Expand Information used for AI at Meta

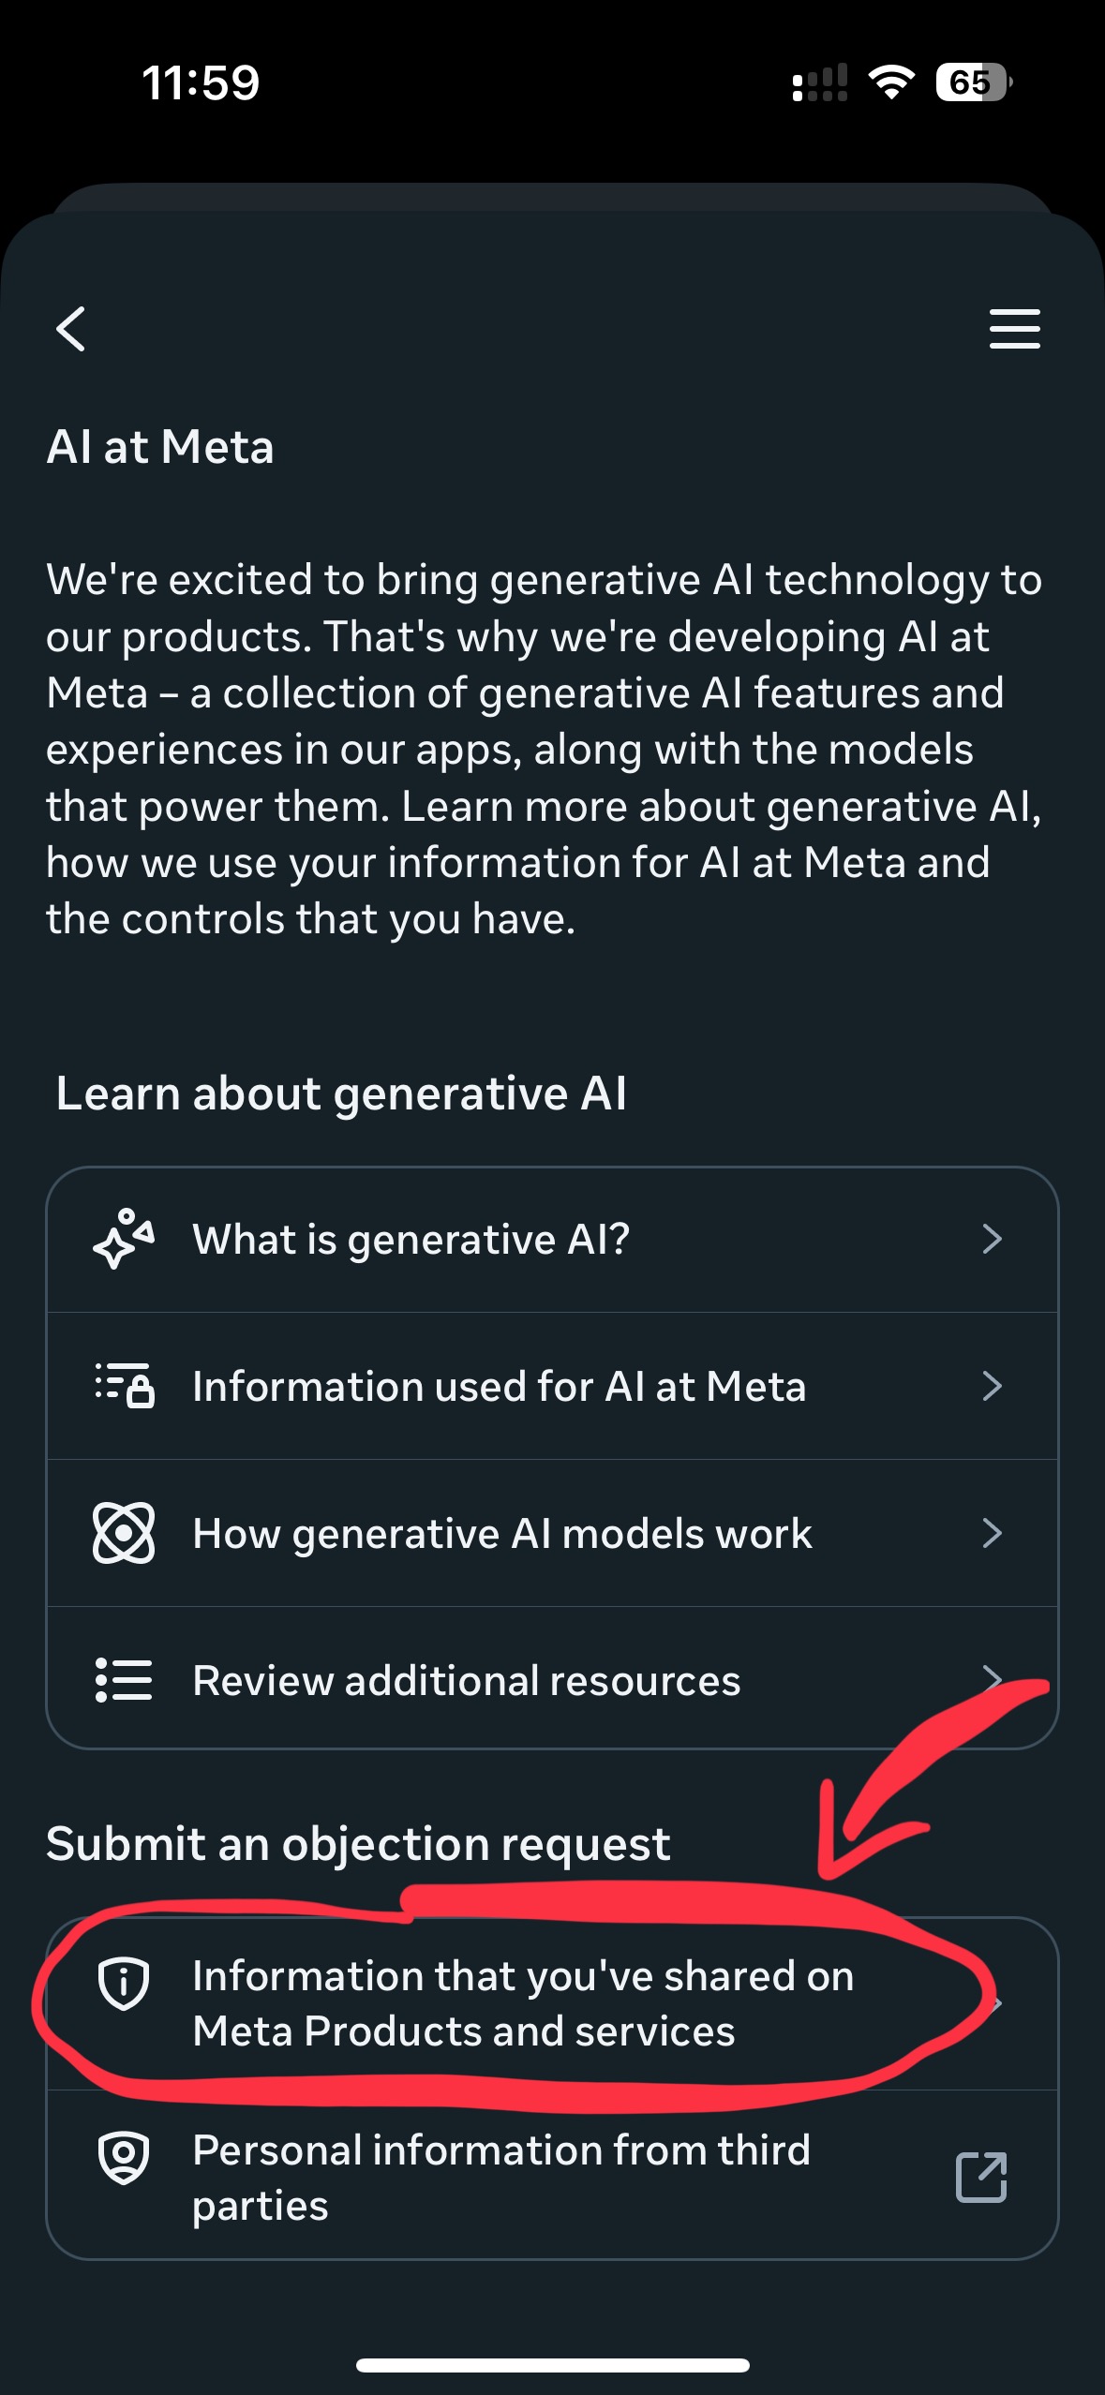tap(499, 1387)
